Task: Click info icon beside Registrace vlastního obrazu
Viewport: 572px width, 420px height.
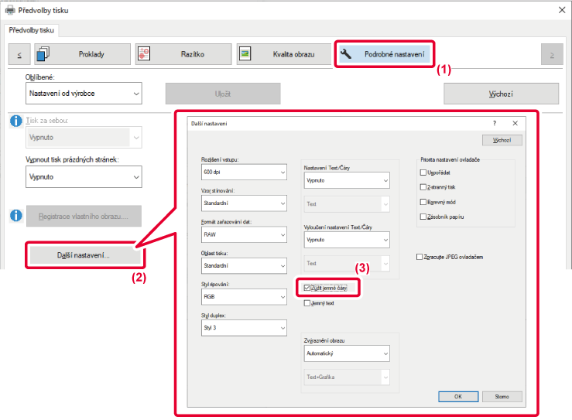Action: point(15,215)
